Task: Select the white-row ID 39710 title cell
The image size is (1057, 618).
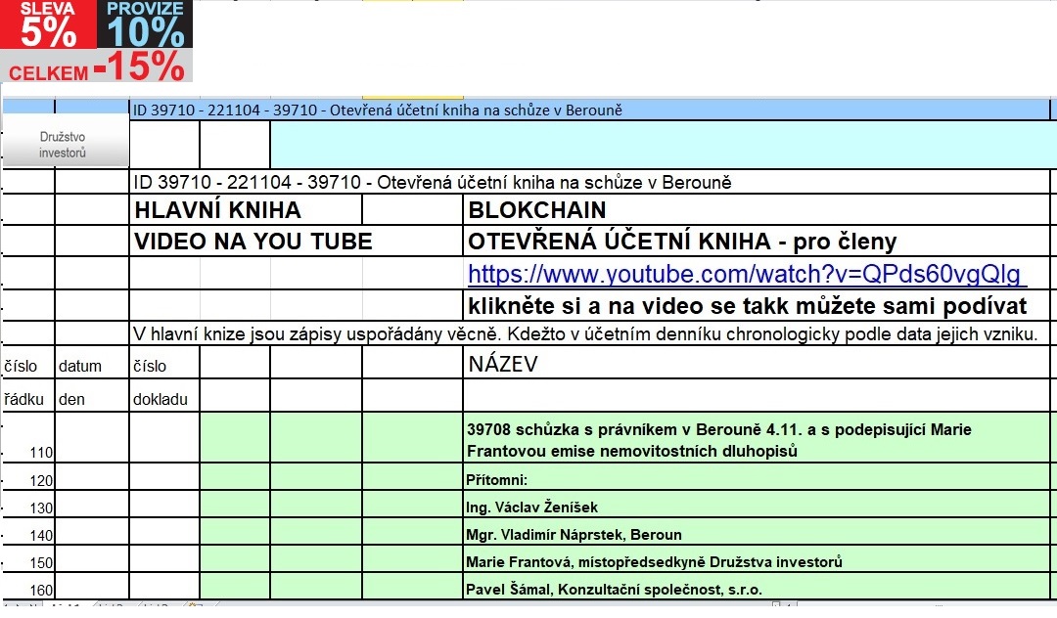Action: coord(590,182)
